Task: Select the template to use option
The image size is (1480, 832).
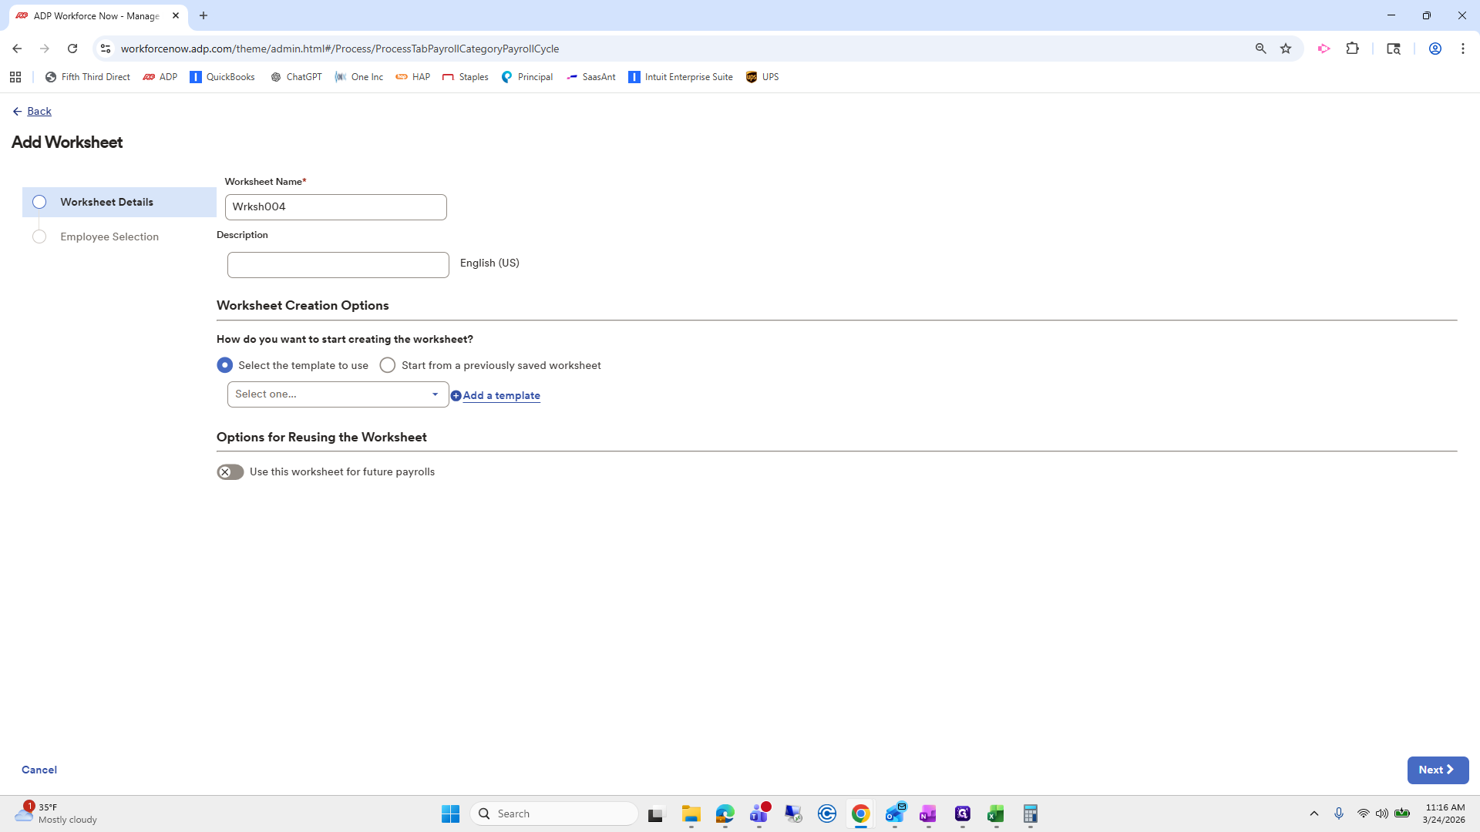Action: click(224, 365)
